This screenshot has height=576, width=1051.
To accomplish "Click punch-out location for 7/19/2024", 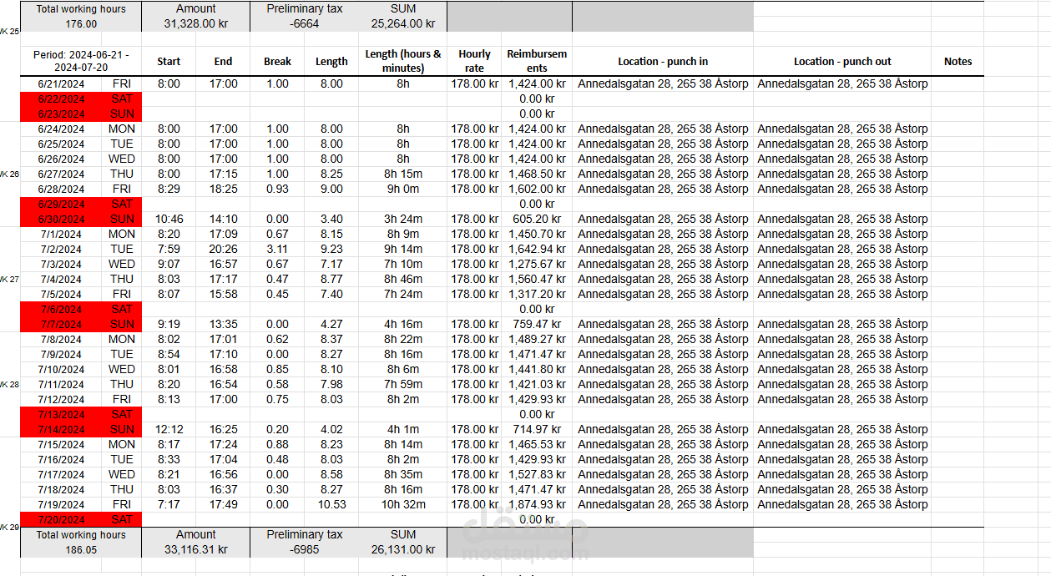I will (842, 504).
